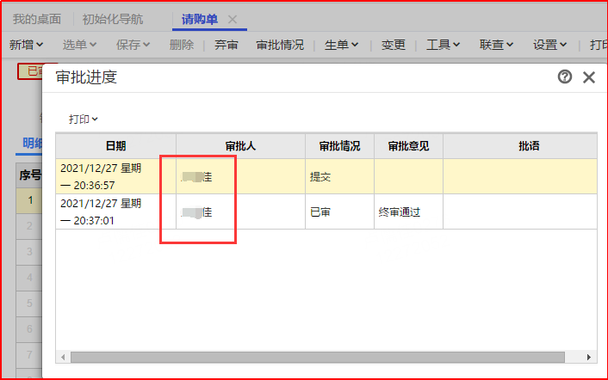This screenshot has width=608, height=380.
Task: Click the 审批意见 column header
Action: coord(409,146)
